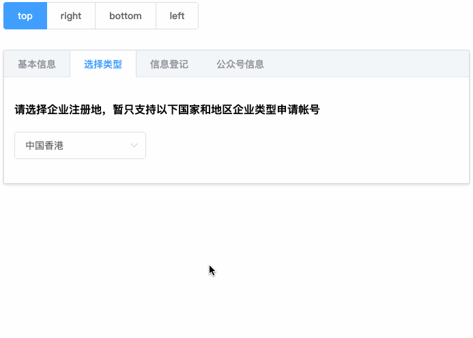This screenshot has height=338, width=473.
Task: Open the 信息登记 tab
Action: [169, 64]
